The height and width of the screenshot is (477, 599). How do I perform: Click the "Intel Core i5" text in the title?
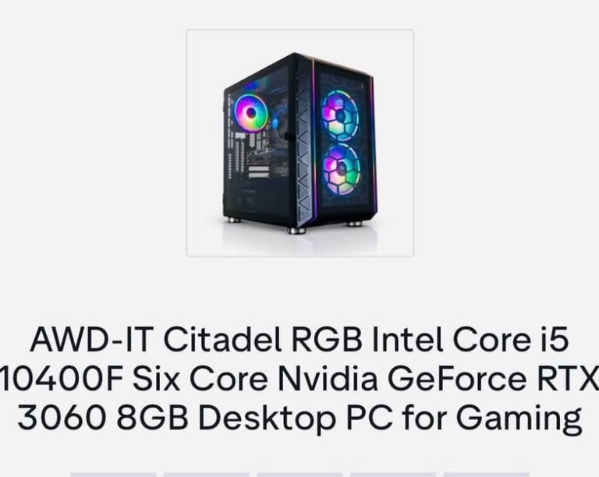point(470,339)
